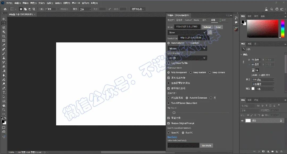Select the Eraser tool
This screenshot has width=287, height=154.
(x=4, y=67)
